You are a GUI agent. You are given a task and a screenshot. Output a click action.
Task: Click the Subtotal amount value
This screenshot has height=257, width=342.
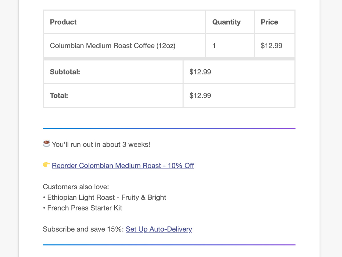[x=200, y=72]
